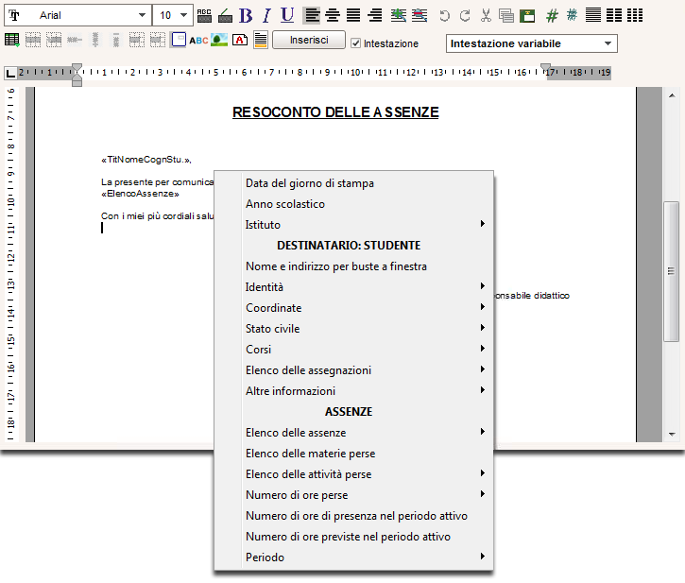
Task: Click the scrollbar down arrow
Action: tap(672, 434)
